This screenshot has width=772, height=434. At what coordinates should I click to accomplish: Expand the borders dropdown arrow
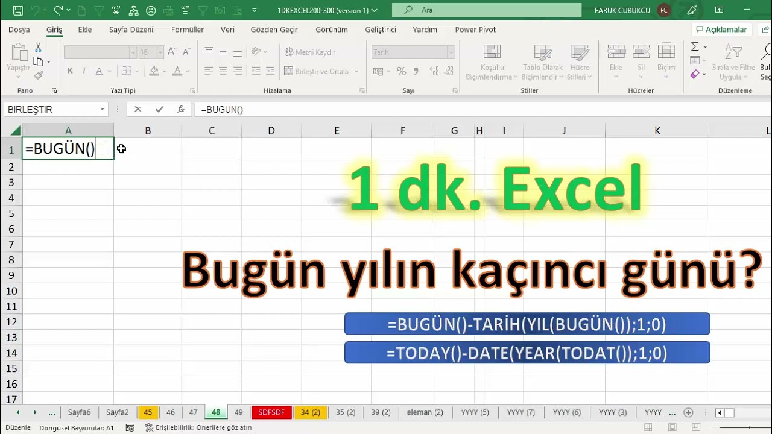pyautogui.click(x=136, y=71)
